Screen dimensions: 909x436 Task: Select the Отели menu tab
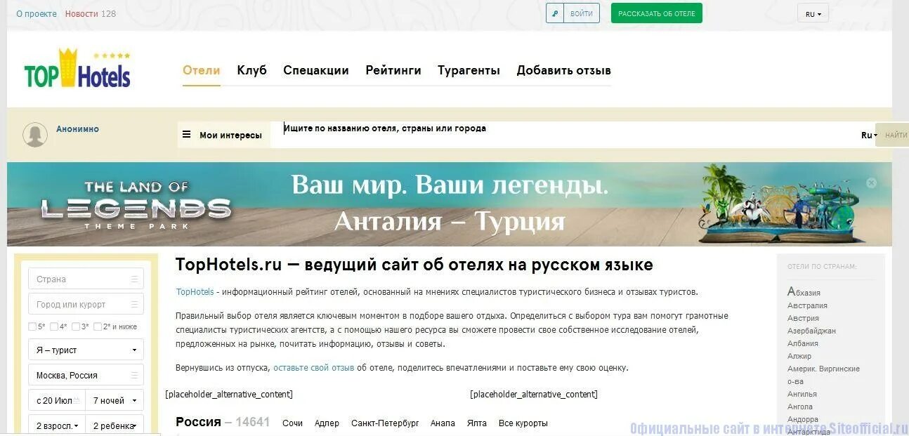tap(202, 70)
